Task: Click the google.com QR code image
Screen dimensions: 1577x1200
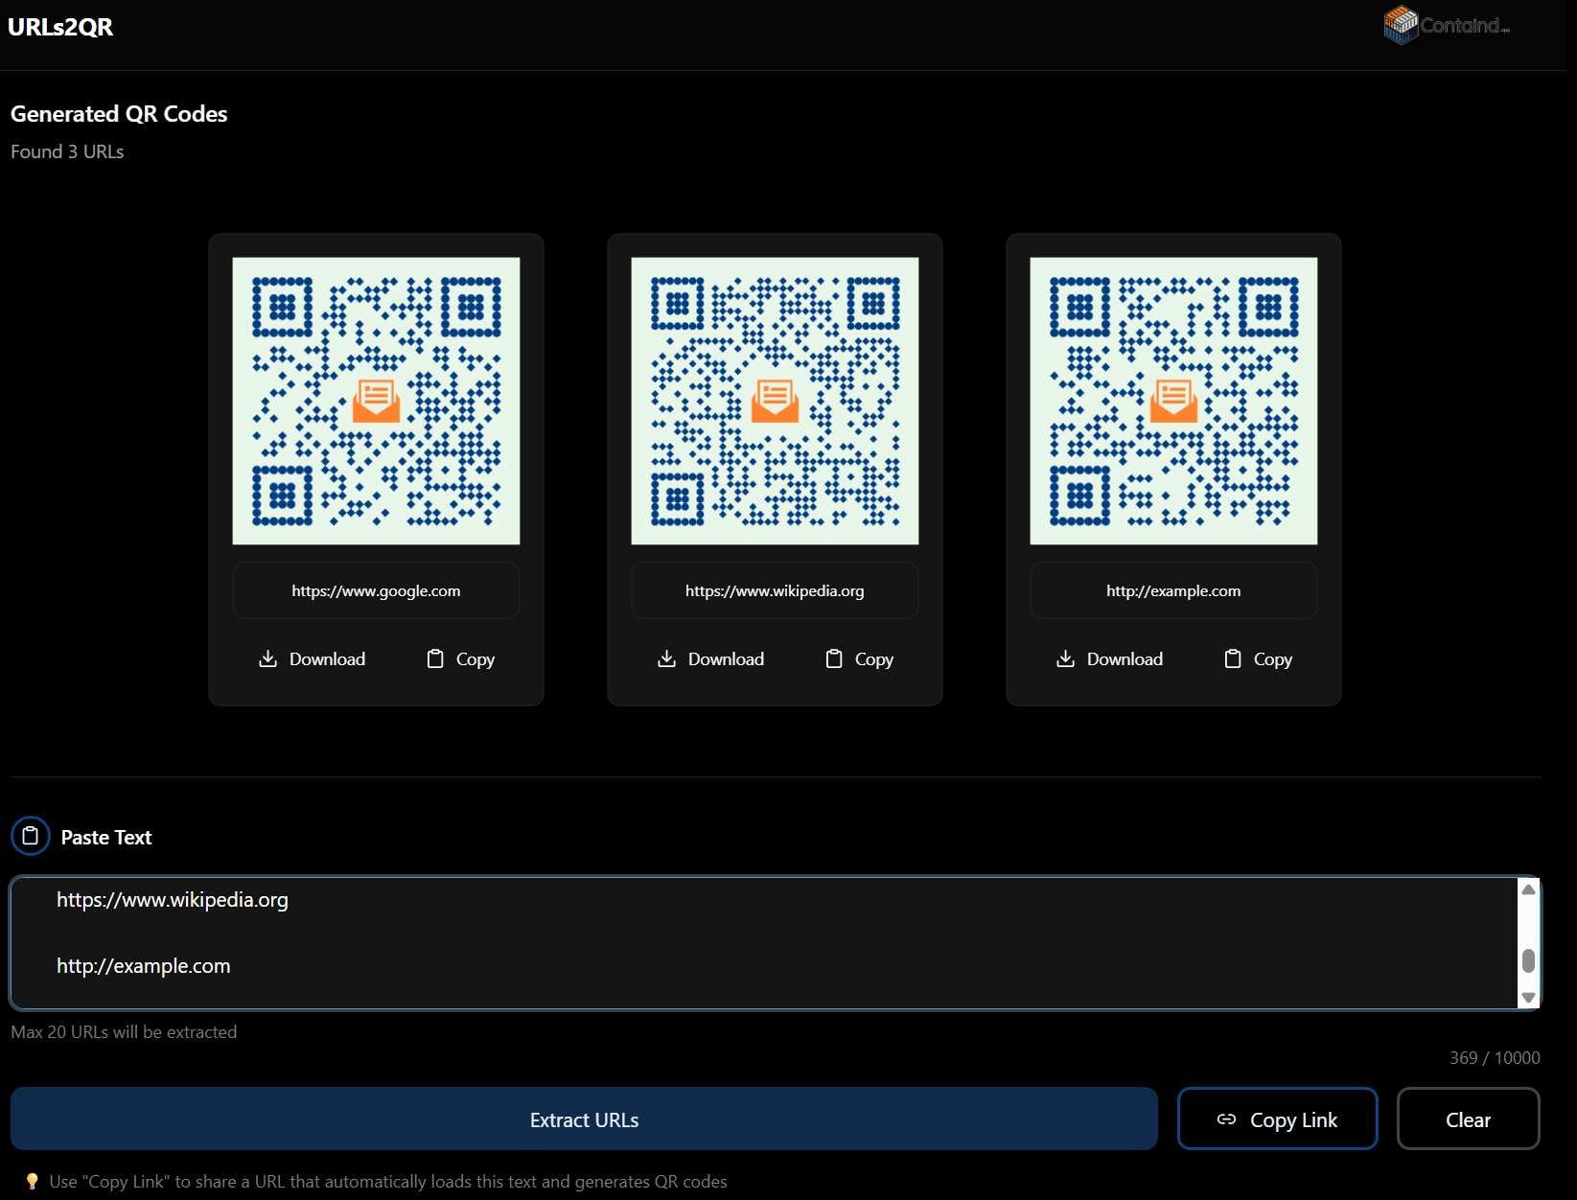Action: coord(376,401)
